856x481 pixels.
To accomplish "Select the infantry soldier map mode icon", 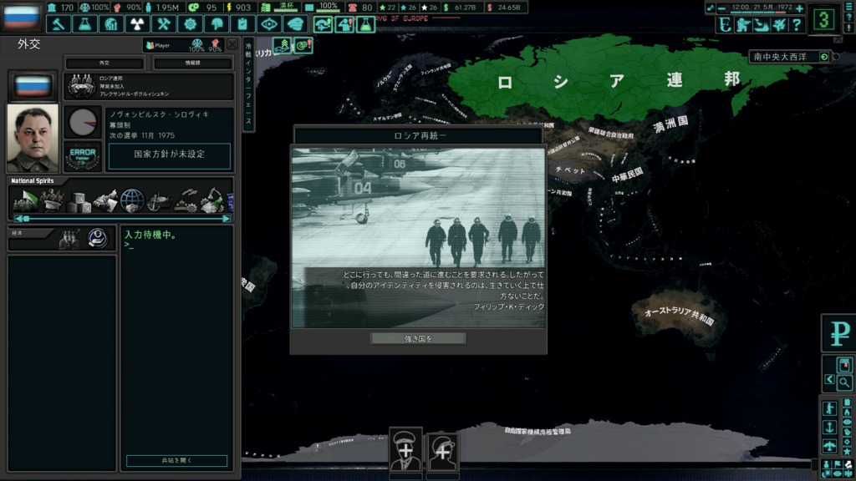I will pos(743,24).
